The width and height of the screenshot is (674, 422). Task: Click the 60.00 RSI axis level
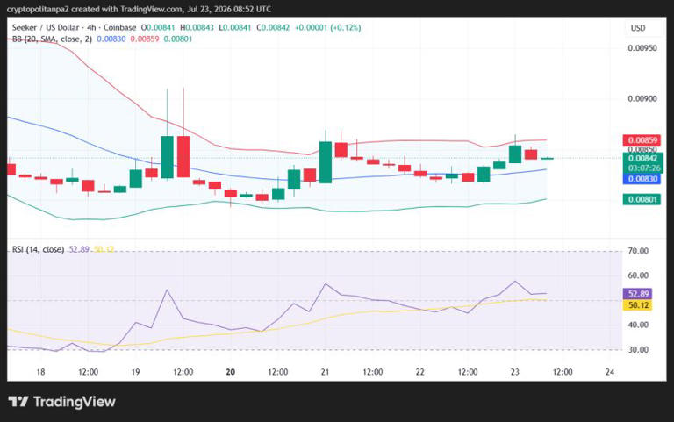point(638,275)
